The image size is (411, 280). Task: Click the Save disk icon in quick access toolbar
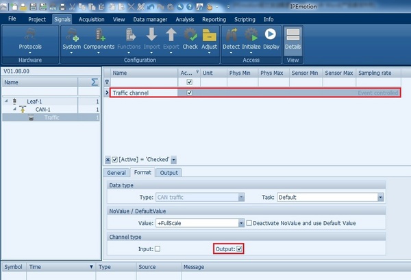tap(33, 7)
